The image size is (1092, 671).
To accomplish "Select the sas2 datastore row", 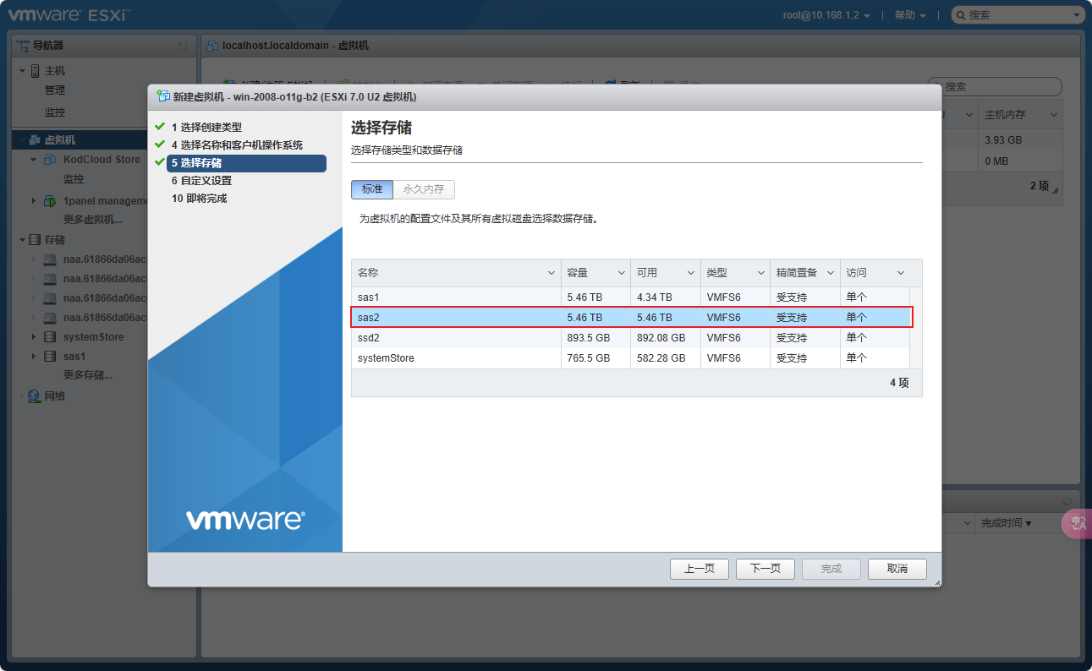I will (x=630, y=318).
